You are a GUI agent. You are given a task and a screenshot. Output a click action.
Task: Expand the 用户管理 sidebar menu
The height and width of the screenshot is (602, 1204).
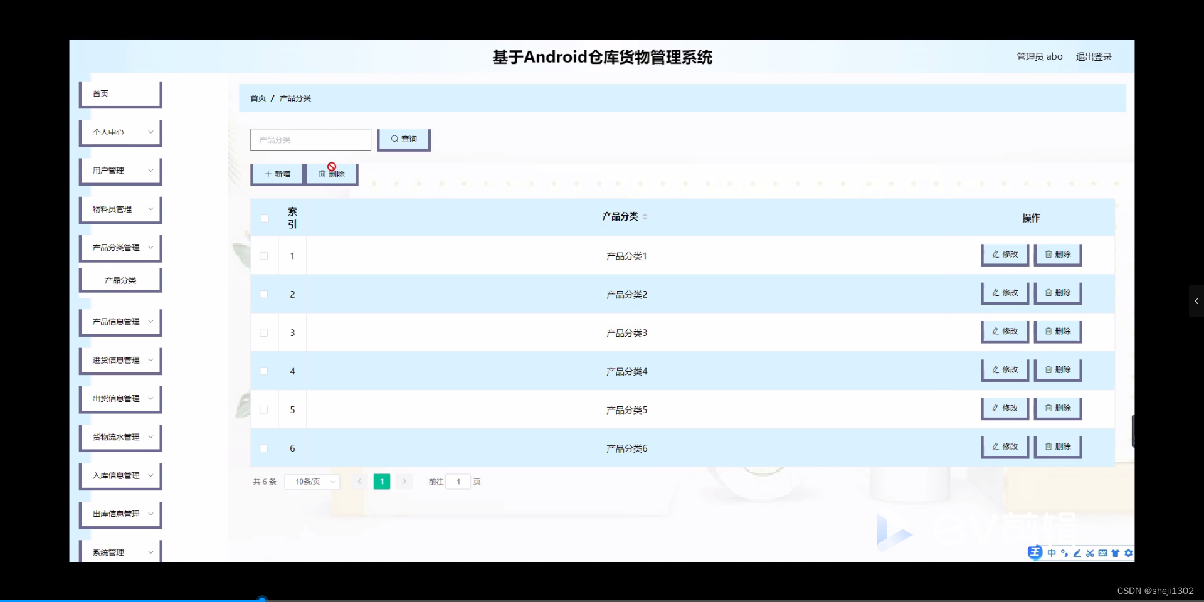pyautogui.click(x=120, y=171)
